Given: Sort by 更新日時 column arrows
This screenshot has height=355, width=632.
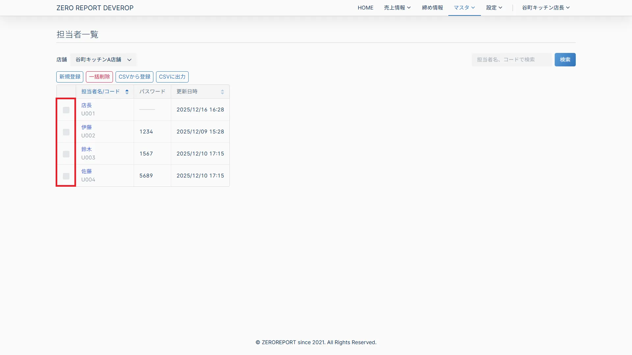Looking at the screenshot, I should (x=222, y=92).
